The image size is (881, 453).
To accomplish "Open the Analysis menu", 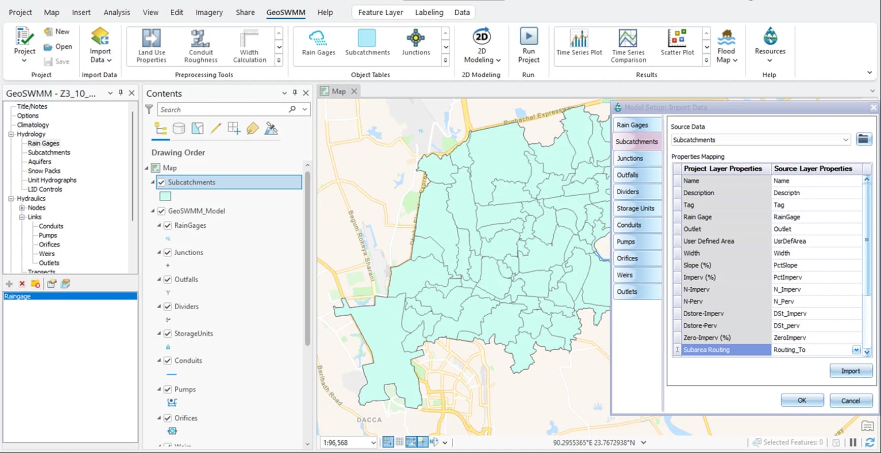I will point(117,12).
